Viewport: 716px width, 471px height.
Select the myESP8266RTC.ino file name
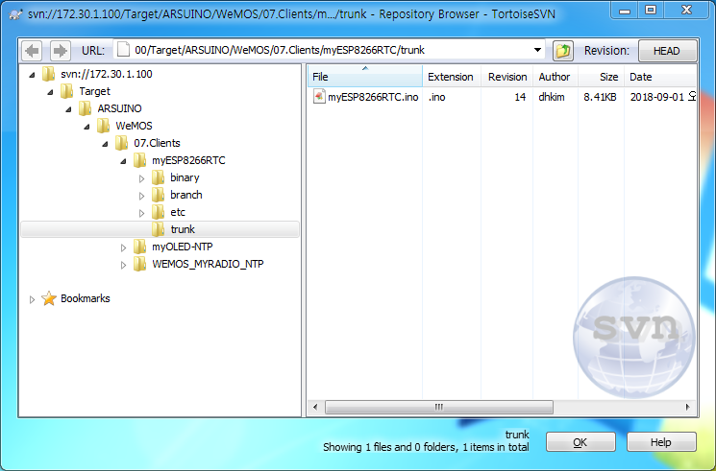point(373,97)
